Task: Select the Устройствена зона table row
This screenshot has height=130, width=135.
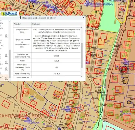Action: pyautogui.click(x=47, y=31)
